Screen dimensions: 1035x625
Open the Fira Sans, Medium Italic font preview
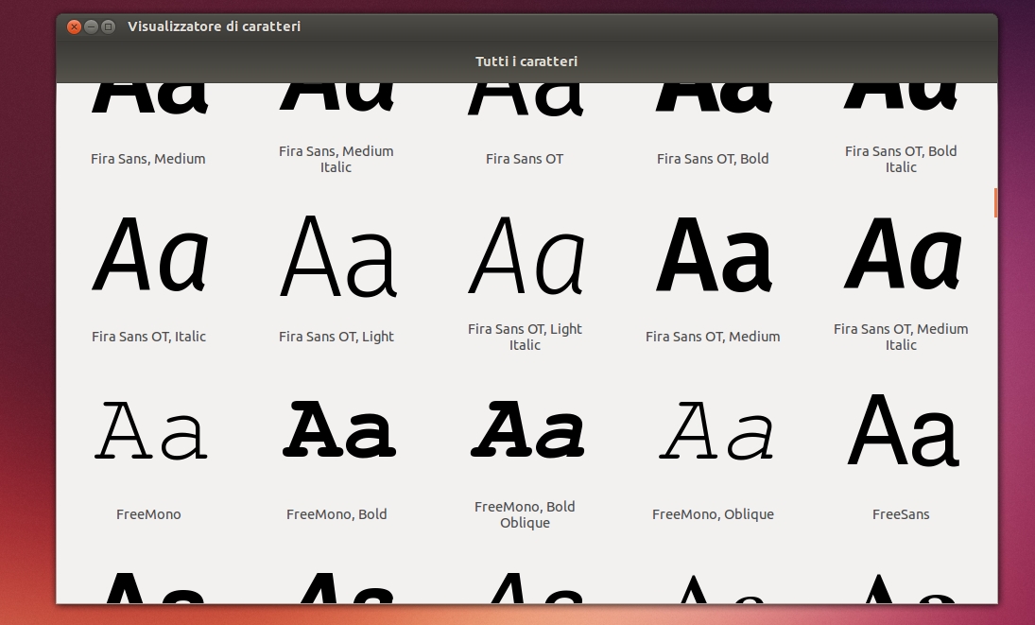[x=337, y=97]
